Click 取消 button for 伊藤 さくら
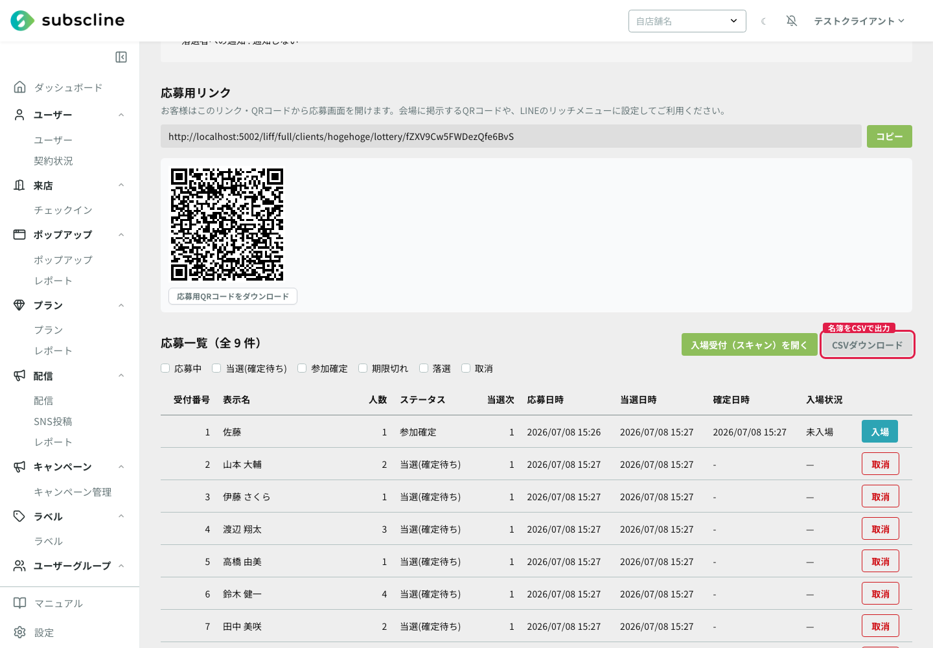933x648 pixels. (x=881, y=496)
